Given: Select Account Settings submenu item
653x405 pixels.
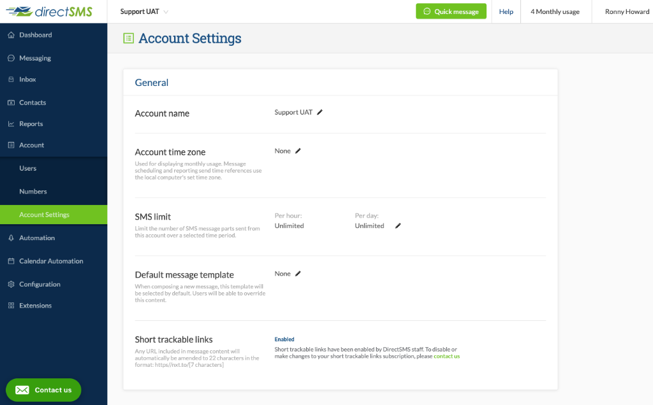Looking at the screenshot, I should 54,215.
